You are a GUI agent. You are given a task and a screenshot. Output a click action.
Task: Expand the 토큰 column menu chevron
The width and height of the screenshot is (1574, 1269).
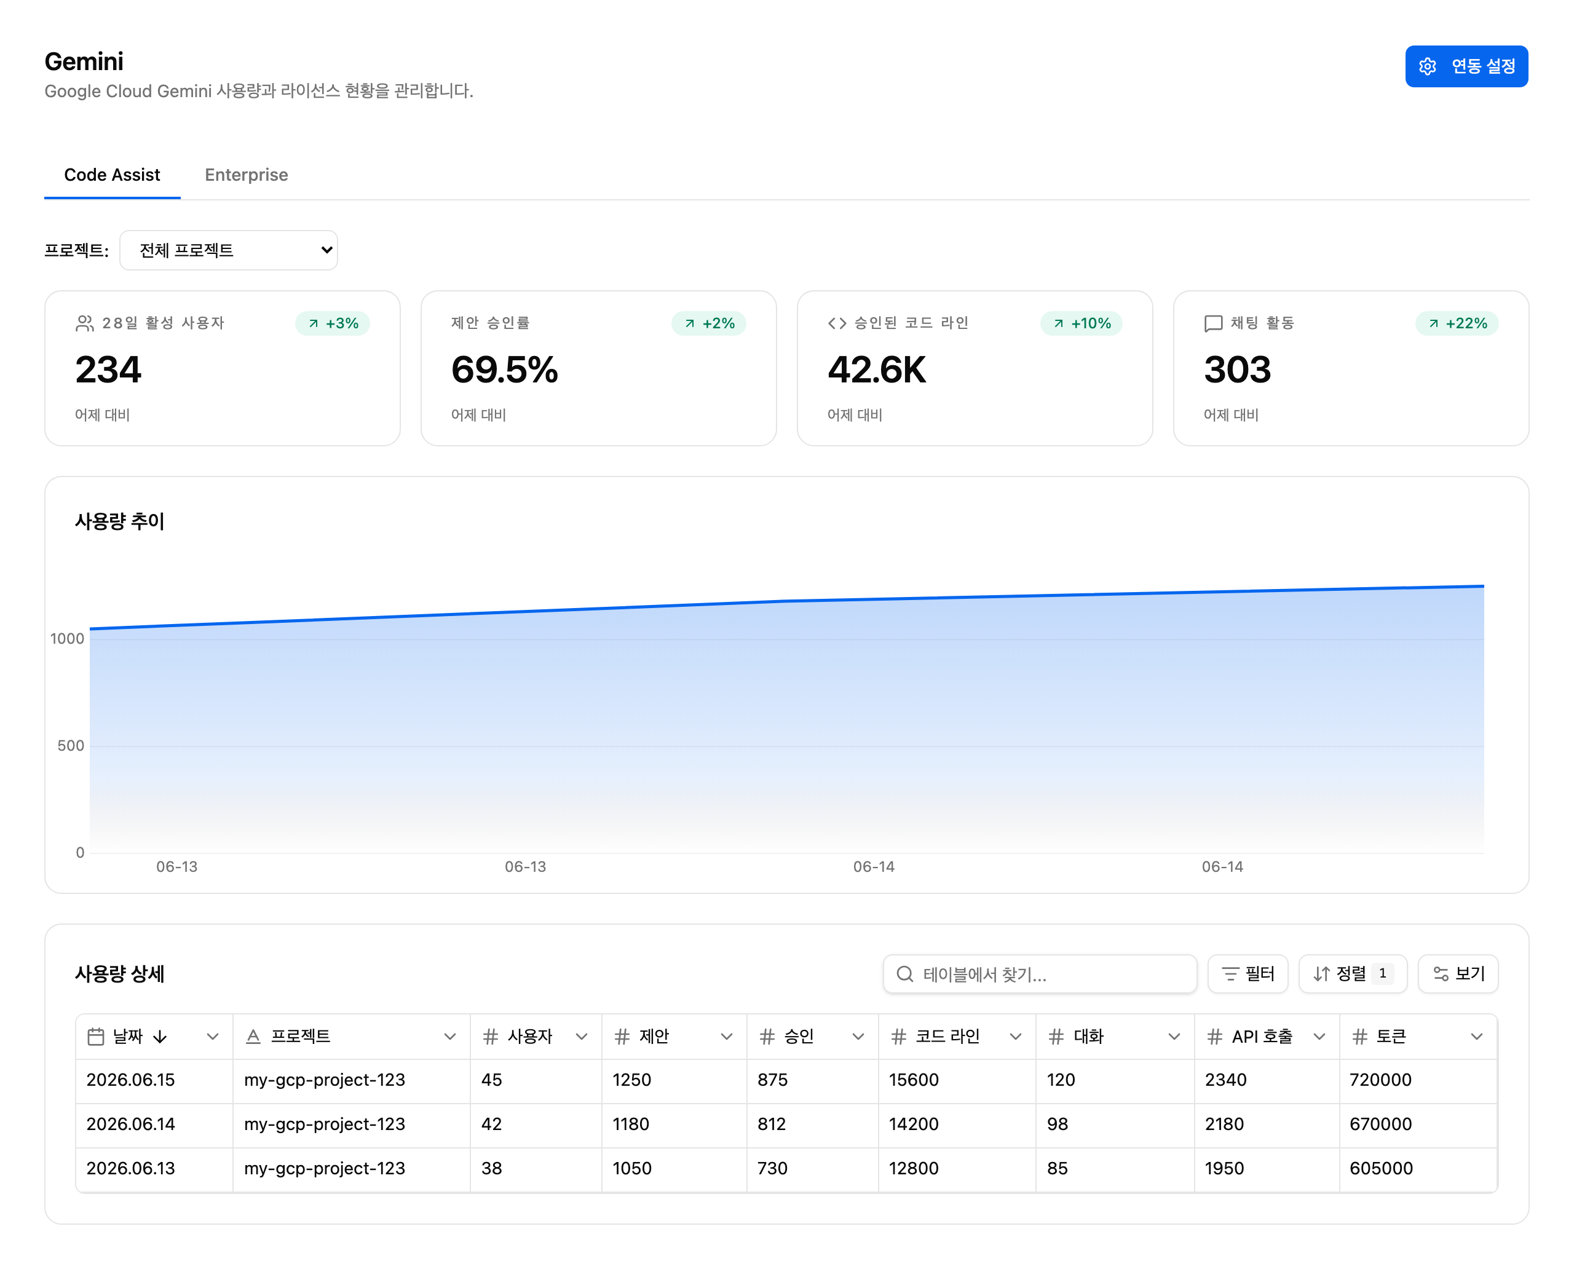(1477, 1037)
